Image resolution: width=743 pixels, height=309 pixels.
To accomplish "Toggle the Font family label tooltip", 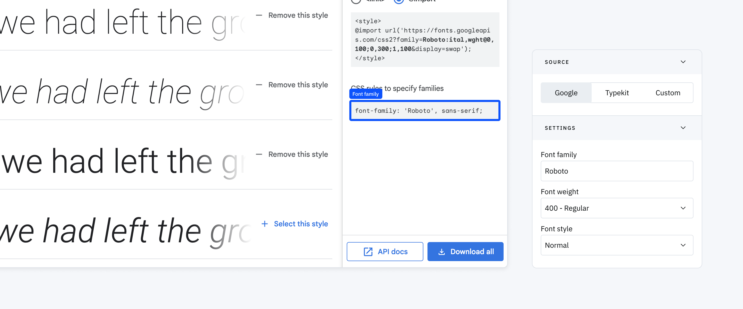I will [365, 94].
